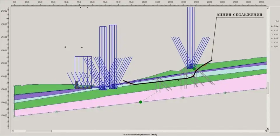Click the dark gray retaining wall block
Screen dimensions: 280x136
[76, 85]
